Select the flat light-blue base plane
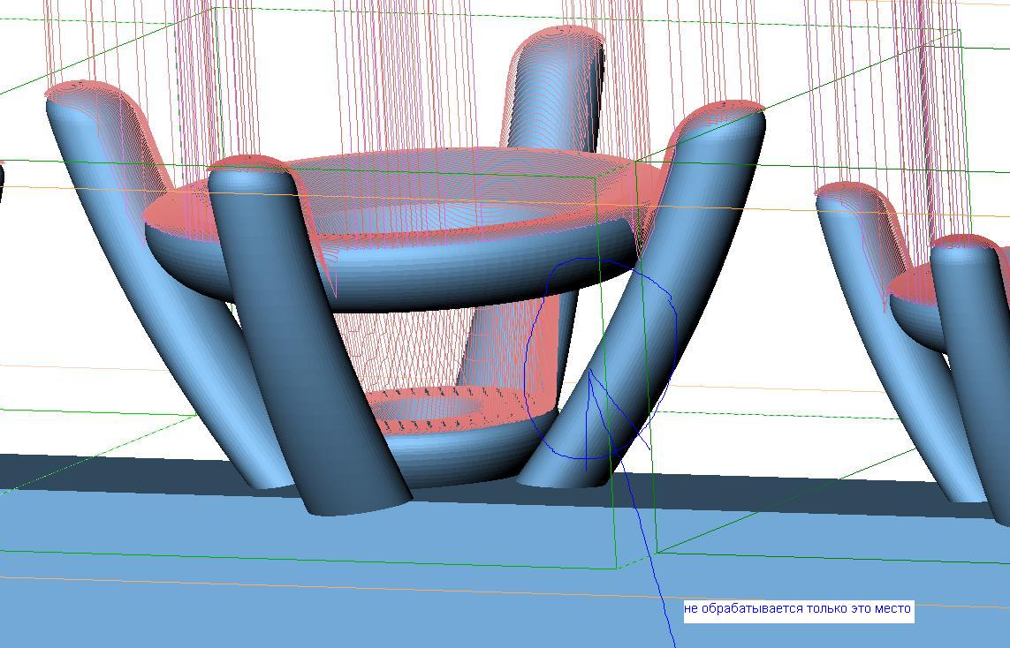Image resolution: width=1010 pixels, height=648 pixels. (353, 591)
